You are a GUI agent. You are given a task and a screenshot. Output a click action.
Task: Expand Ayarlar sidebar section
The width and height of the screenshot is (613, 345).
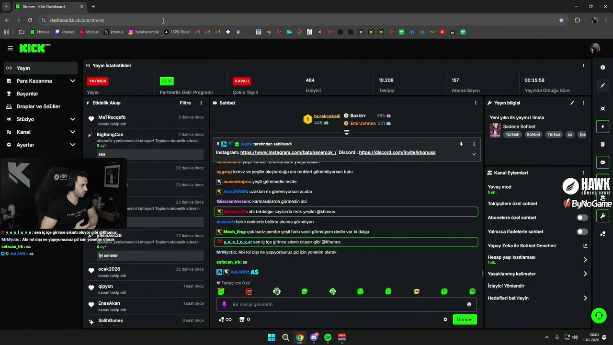[x=41, y=145]
